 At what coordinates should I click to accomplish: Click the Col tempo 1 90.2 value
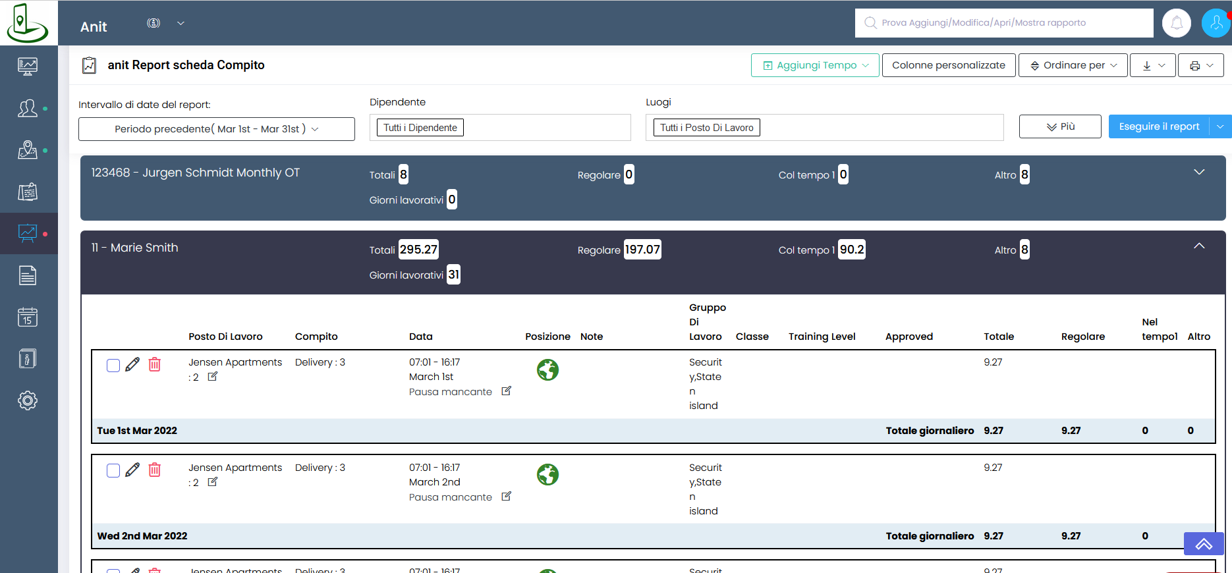point(852,250)
